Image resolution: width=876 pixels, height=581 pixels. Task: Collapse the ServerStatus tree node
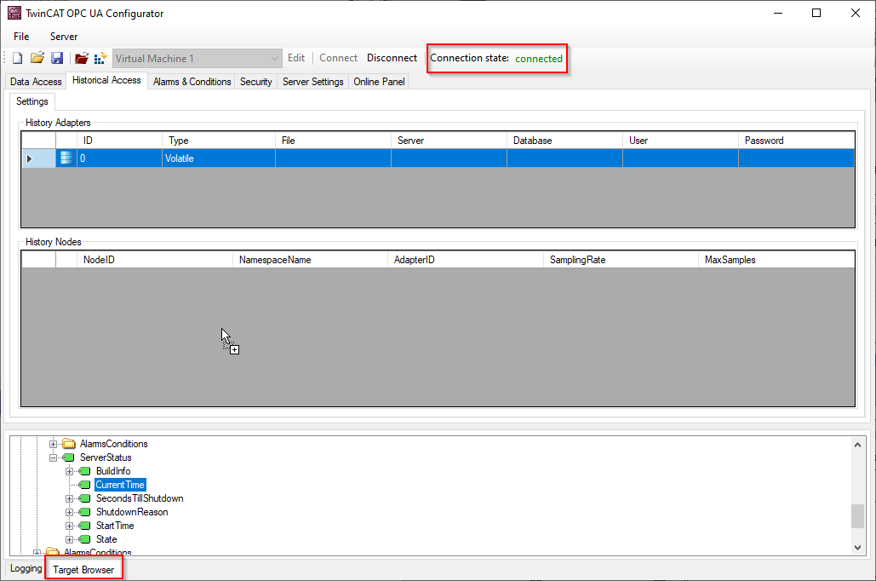[53, 457]
